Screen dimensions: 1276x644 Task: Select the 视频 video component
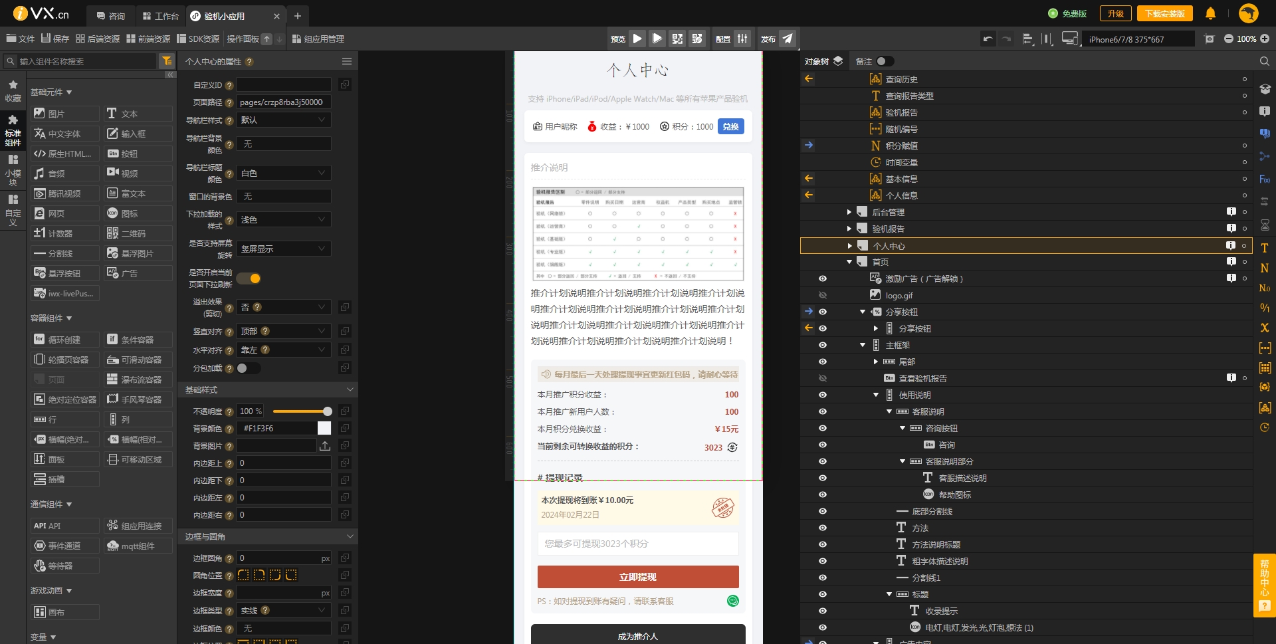click(138, 173)
